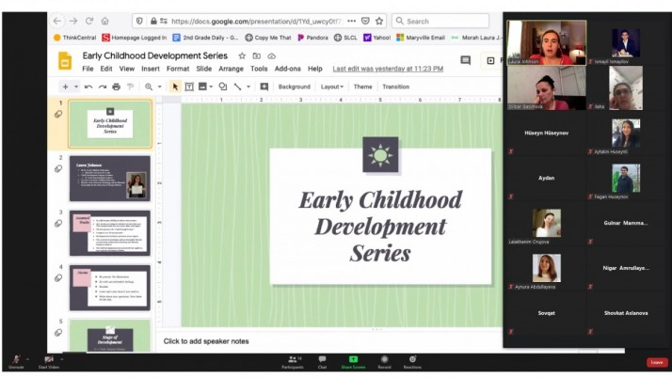Expand new slide options arrow
The height and width of the screenshot is (377, 672).
(78, 86)
